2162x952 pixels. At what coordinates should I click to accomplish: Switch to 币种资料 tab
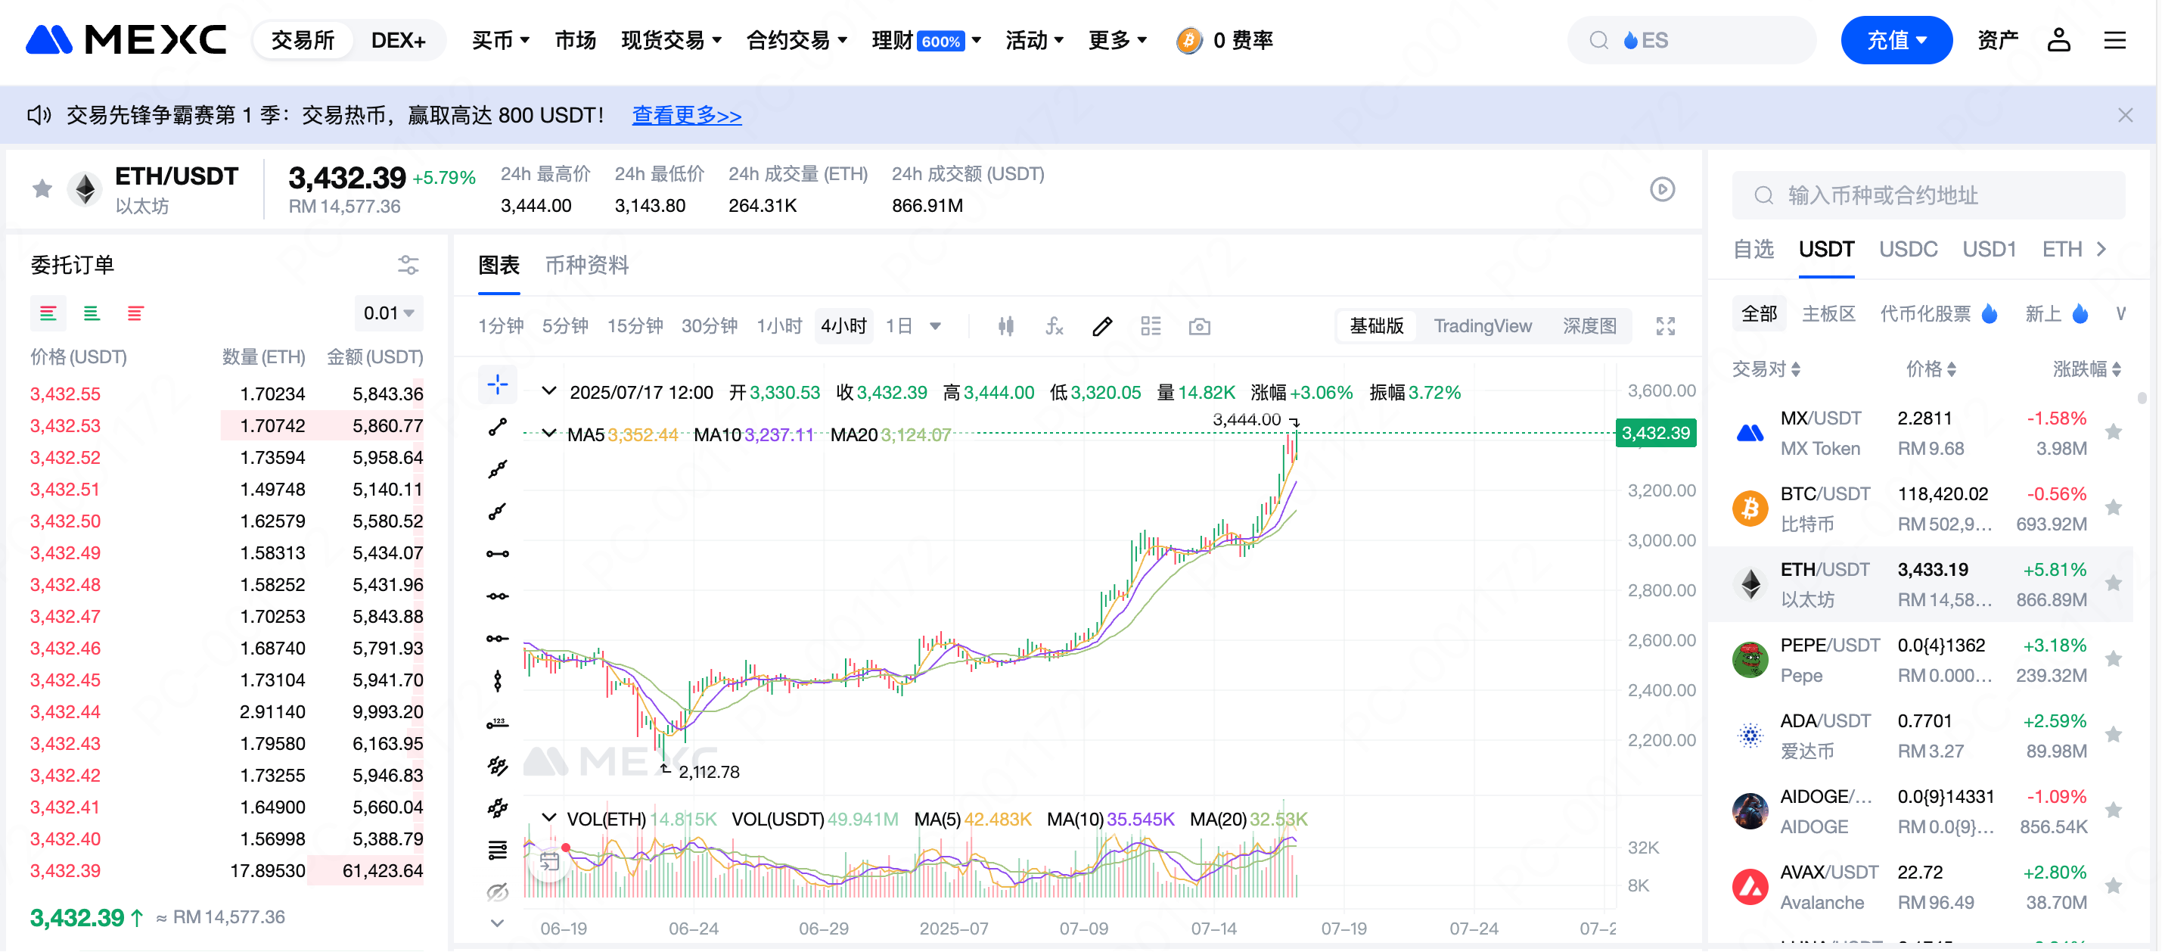coord(587,266)
